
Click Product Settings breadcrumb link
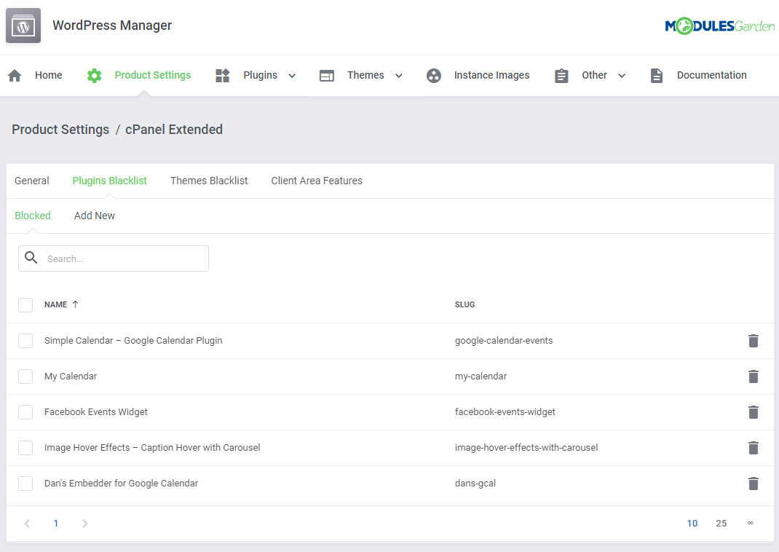(x=60, y=130)
